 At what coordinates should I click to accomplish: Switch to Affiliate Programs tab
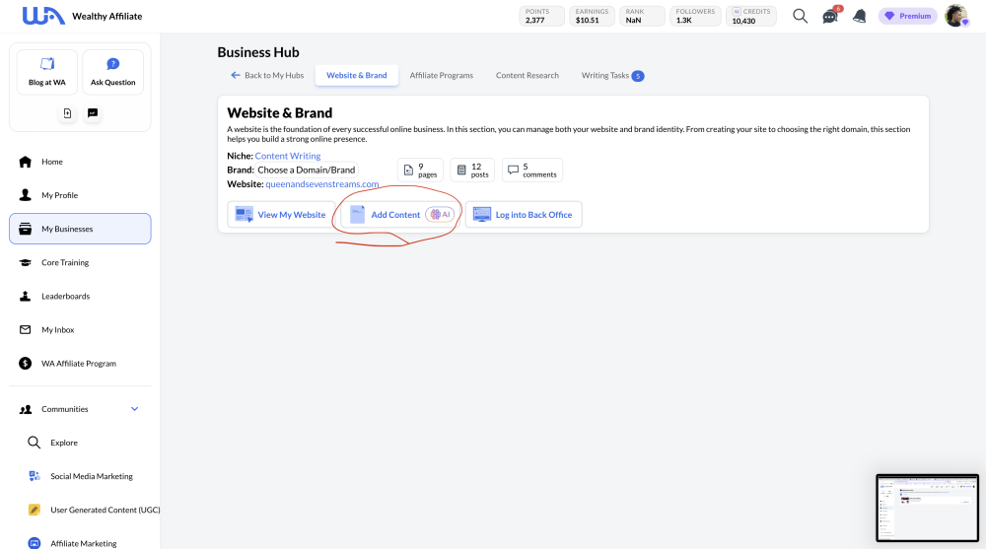click(x=442, y=76)
